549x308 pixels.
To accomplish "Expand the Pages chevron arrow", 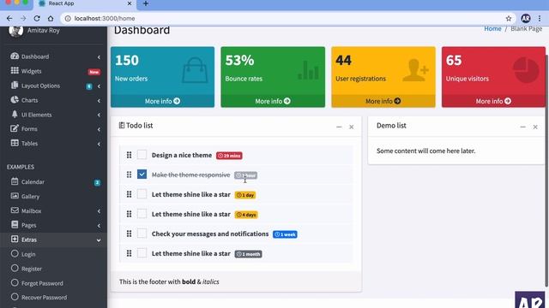I will [x=99, y=226].
